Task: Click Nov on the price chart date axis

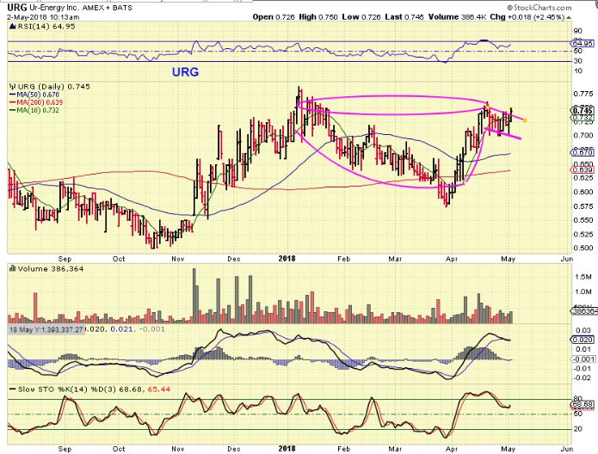Action: [178, 259]
